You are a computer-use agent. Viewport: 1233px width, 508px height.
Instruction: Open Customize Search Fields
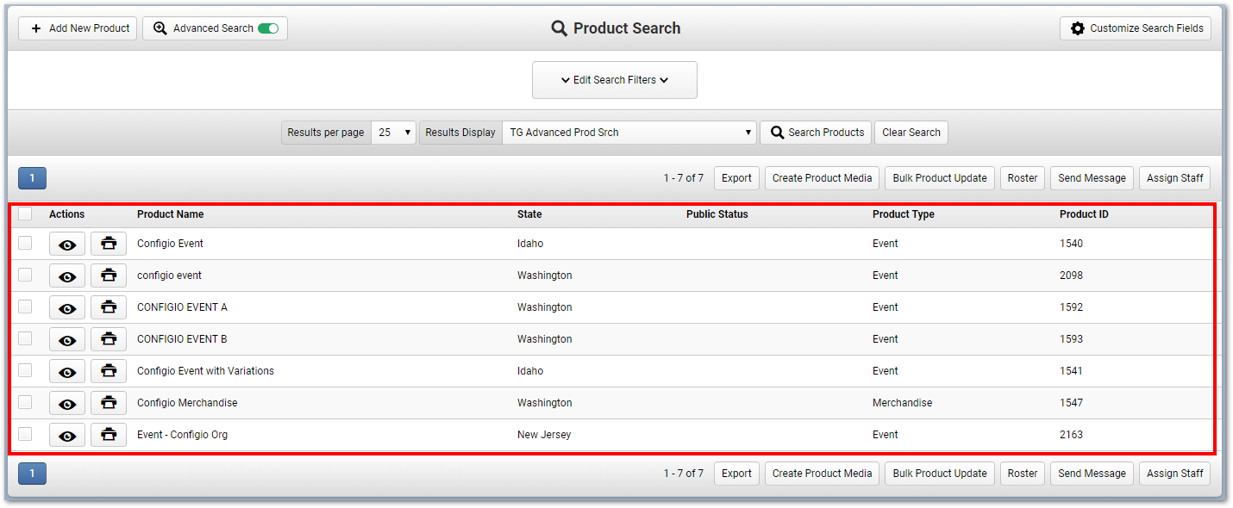pyautogui.click(x=1136, y=28)
